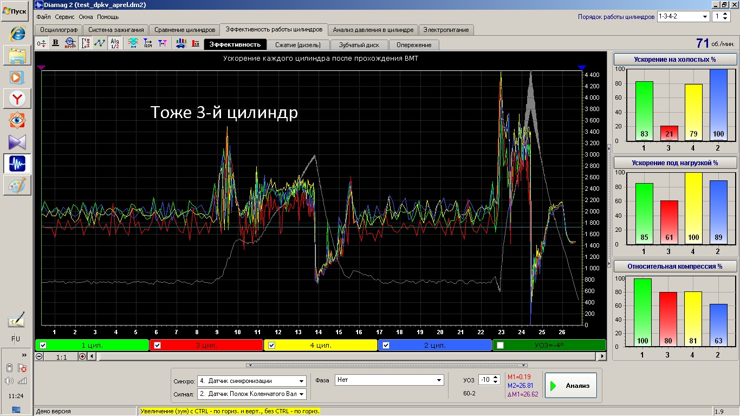Switch to the Электропитание tab

click(446, 30)
